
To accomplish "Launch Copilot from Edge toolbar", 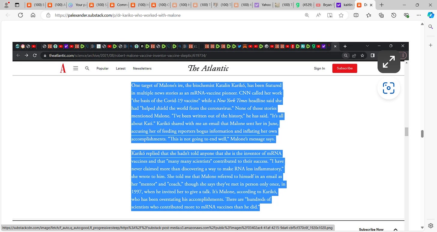I will pyautogui.click(x=431, y=15).
